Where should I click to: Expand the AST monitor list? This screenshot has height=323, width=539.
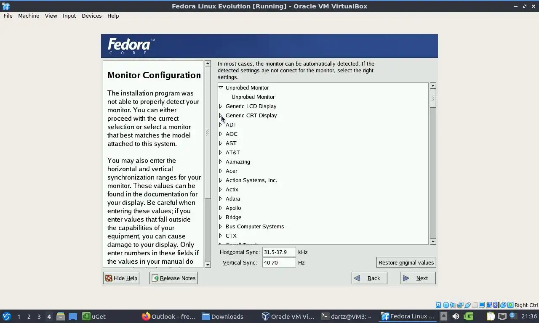(x=221, y=143)
